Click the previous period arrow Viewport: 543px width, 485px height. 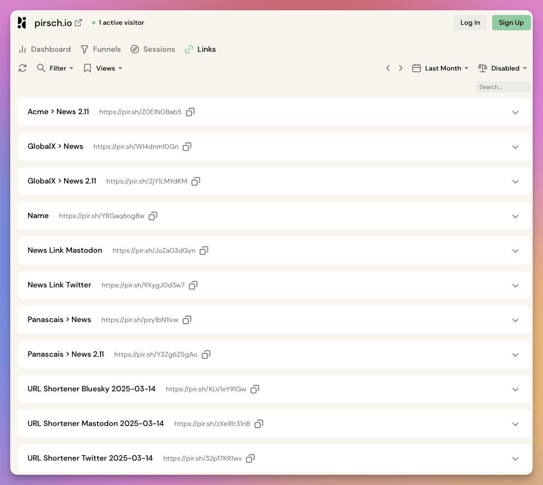388,68
